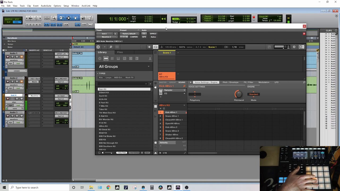Click the Windows Start button
This screenshot has height=191, width=340.
click(4, 188)
